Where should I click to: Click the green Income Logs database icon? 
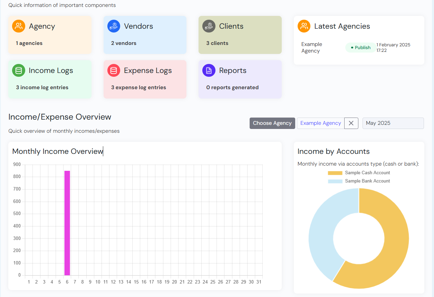click(19, 71)
